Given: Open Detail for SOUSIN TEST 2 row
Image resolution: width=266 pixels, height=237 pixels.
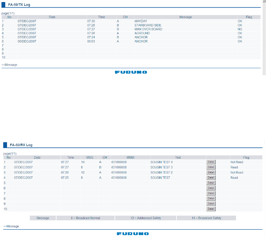Looking at the screenshot, I should 211,172.
